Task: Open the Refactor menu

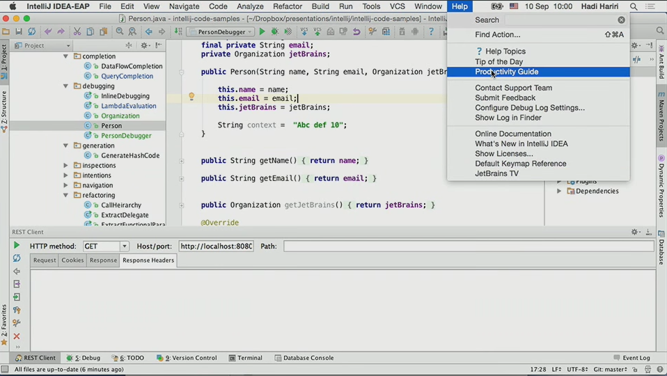Action: coord(288,6)
